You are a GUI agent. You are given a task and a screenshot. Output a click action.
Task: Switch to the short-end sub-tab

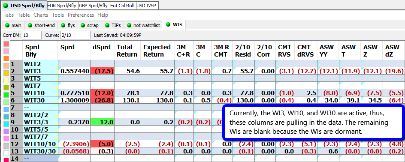click(x=41, y=25)
